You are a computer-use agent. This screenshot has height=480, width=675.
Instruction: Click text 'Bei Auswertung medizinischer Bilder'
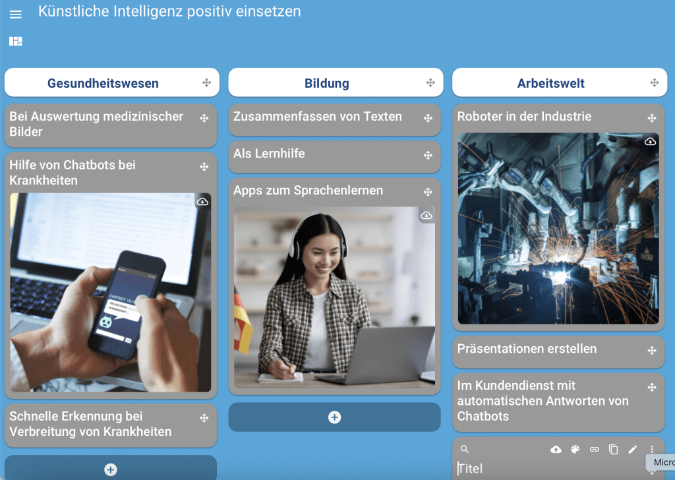coord(96,124)
